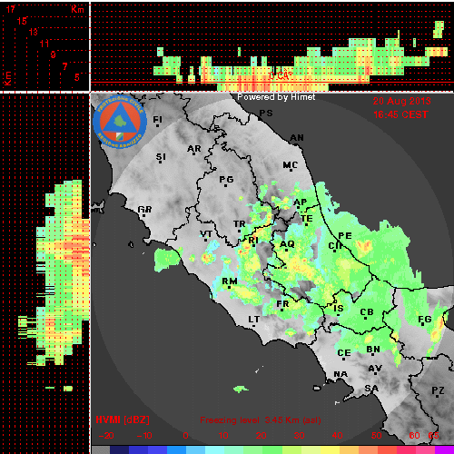This screenshot has width=454, height=454.
Task: Click the 20 Aug 2013 date label
Action: (x=401, y=101)
